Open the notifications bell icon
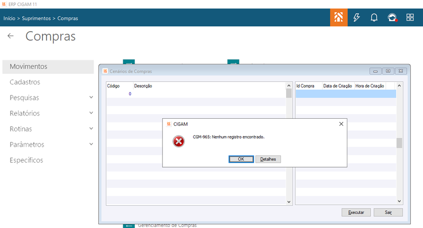The image size is (423, 228). [374, 17]
